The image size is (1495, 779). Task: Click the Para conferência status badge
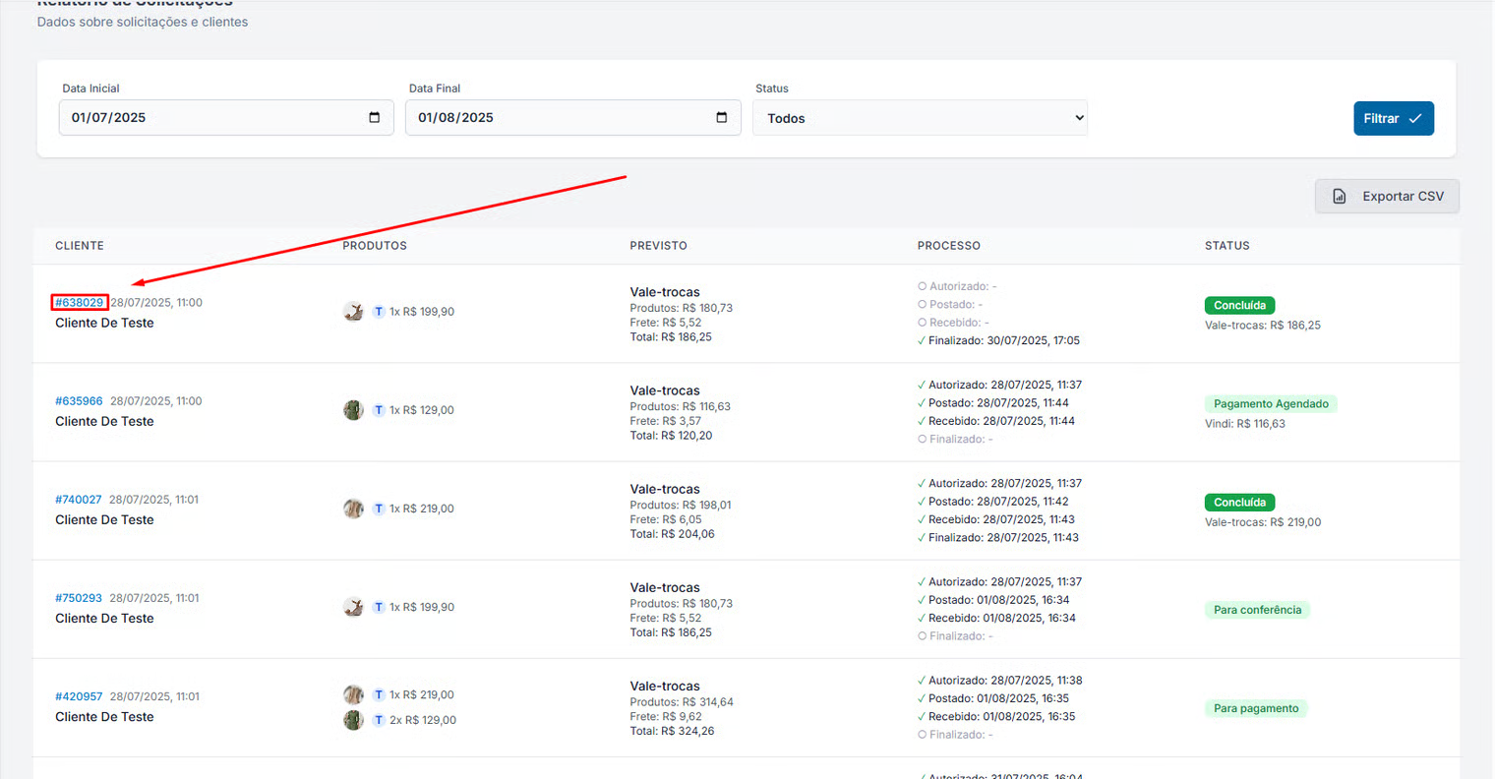tap(1257, 610)
